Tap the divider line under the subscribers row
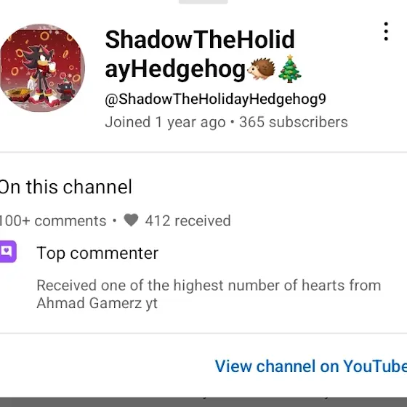Screen dimensions: 407x407 (x=203, y=152)
